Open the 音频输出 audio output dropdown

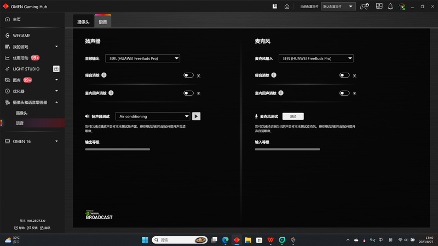click(x=142, y=58)
